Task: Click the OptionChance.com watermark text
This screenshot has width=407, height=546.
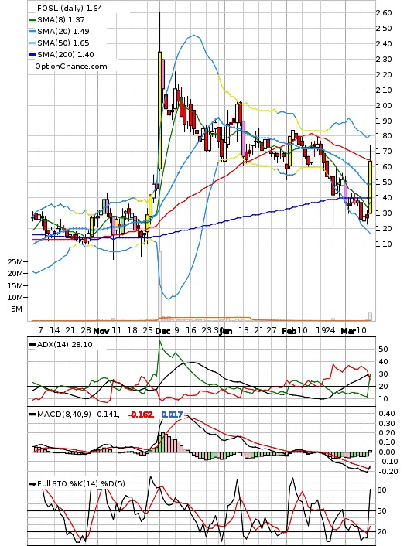Action: [x=71, y=67]
